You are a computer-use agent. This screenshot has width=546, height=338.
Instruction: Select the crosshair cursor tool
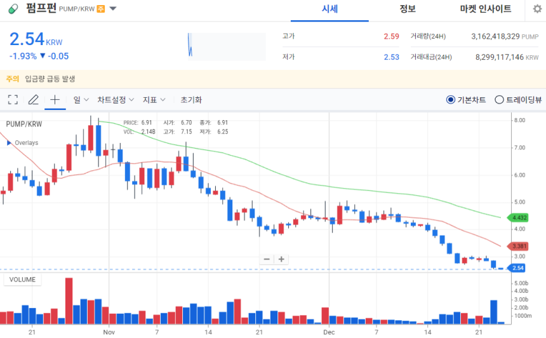55,100
